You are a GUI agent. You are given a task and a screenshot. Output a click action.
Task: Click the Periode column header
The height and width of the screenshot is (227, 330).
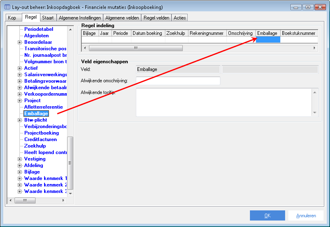[121, 33]
